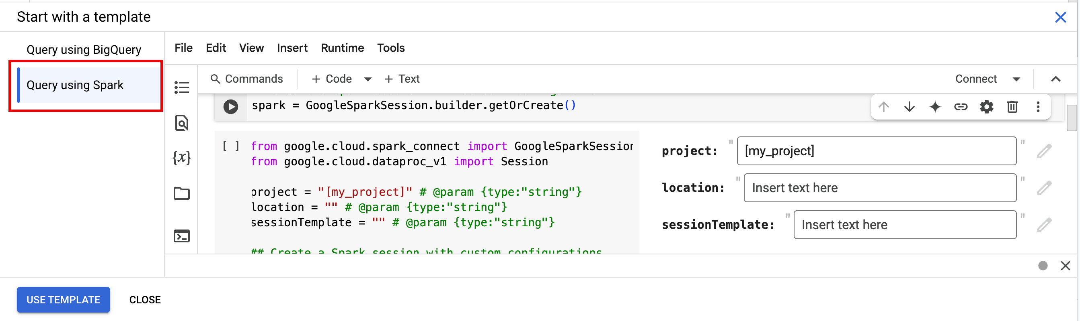
Task: Open the terminal icon in sidebar
Action: click(181, 236)
